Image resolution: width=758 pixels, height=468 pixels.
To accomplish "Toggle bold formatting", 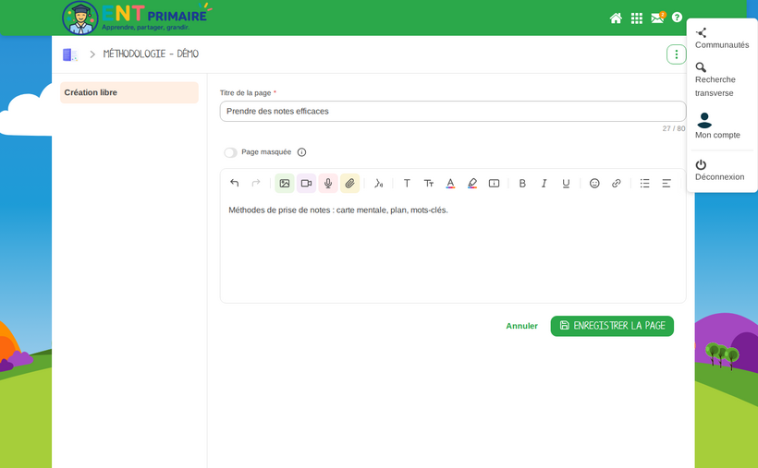I will click(522, 183).
